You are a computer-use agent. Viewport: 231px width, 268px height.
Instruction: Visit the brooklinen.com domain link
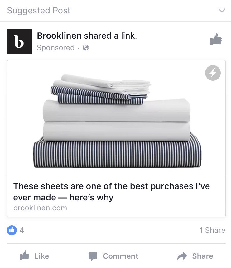click(40, 208)
